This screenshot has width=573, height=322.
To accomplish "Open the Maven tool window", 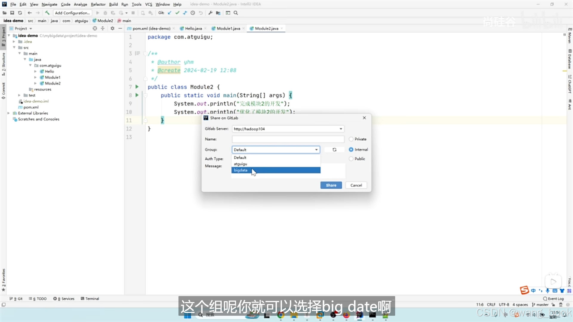I will tap(570, 36).
